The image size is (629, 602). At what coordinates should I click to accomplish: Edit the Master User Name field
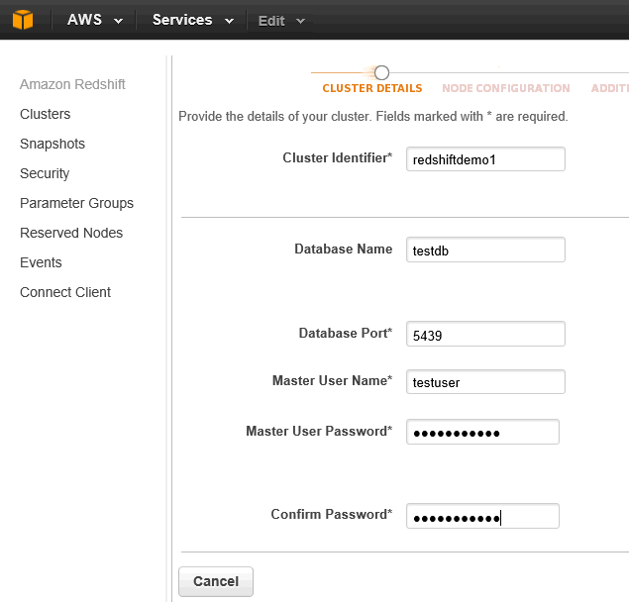pos(485,382)
